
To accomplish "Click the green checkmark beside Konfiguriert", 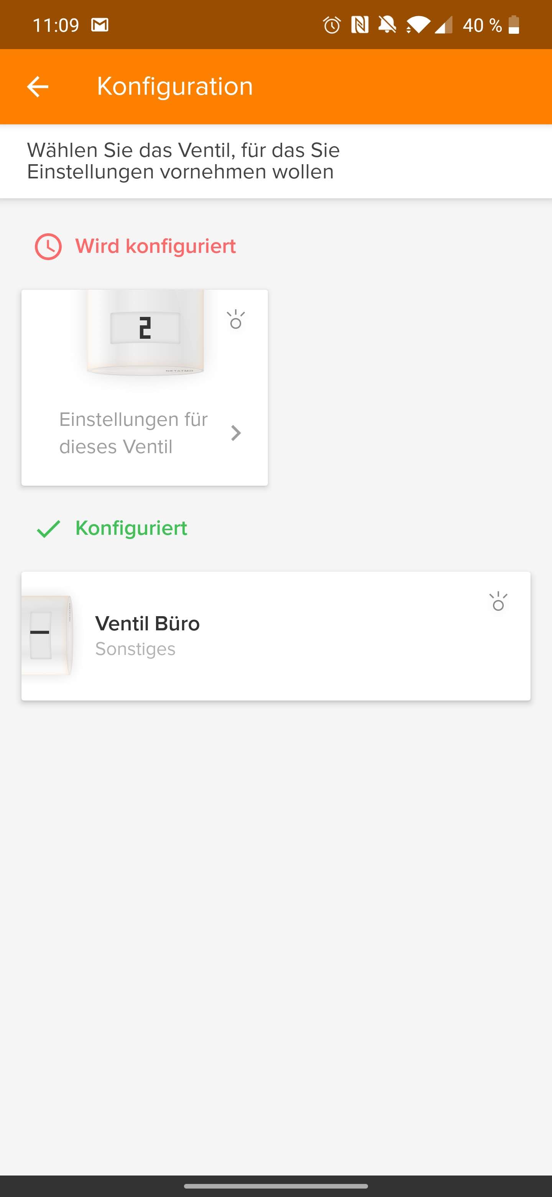I will click(x=48, y=529).
